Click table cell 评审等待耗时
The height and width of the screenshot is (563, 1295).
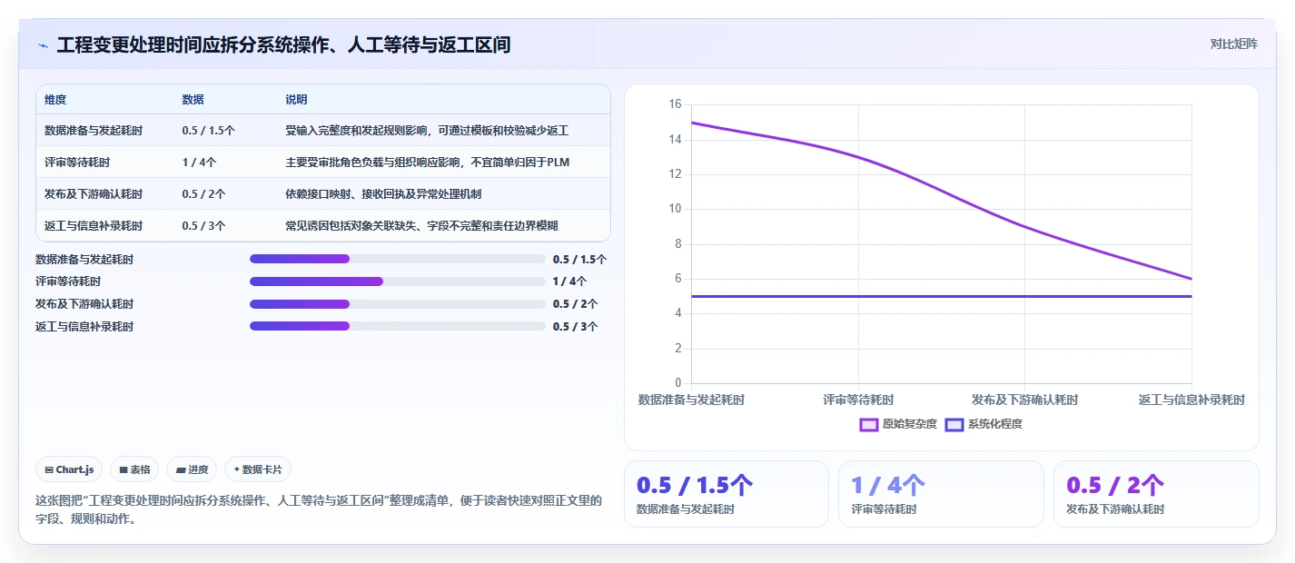77,162
